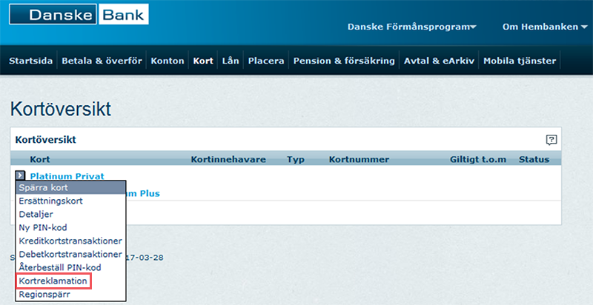Select Regionspärr from the card menu
Screen dimensions: 593x305
[x=70, y=295]
